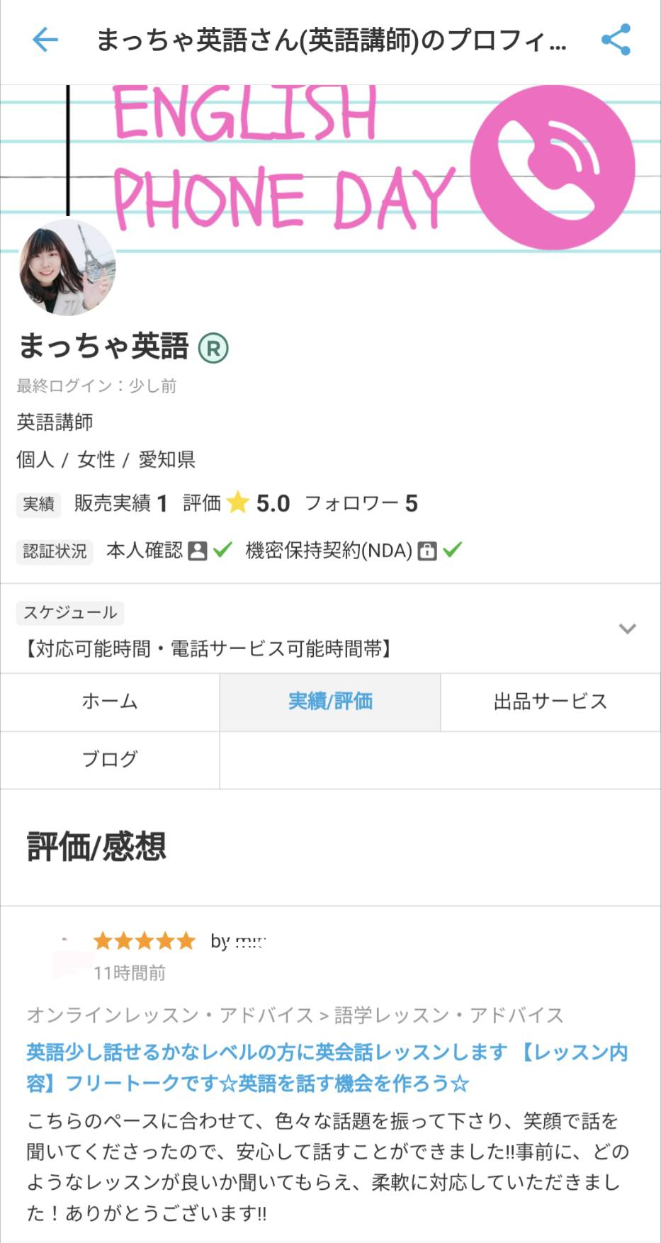Viewport: 661px width, 1243px height.
Task: Tap the green check next to NDA
Action: tap(452, 550)
